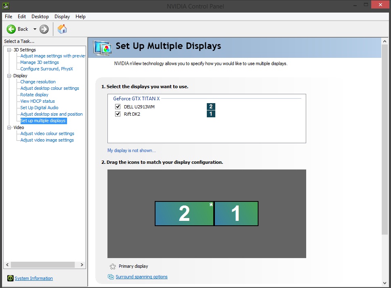Select display 1 in the layout area
Screen dimensions: 391x288
236,214
